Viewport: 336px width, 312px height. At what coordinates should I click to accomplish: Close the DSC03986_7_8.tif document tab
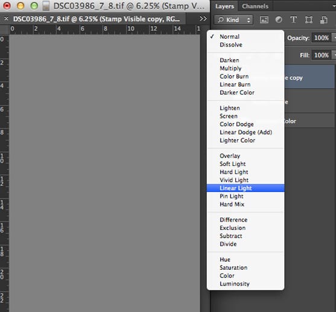6,19
